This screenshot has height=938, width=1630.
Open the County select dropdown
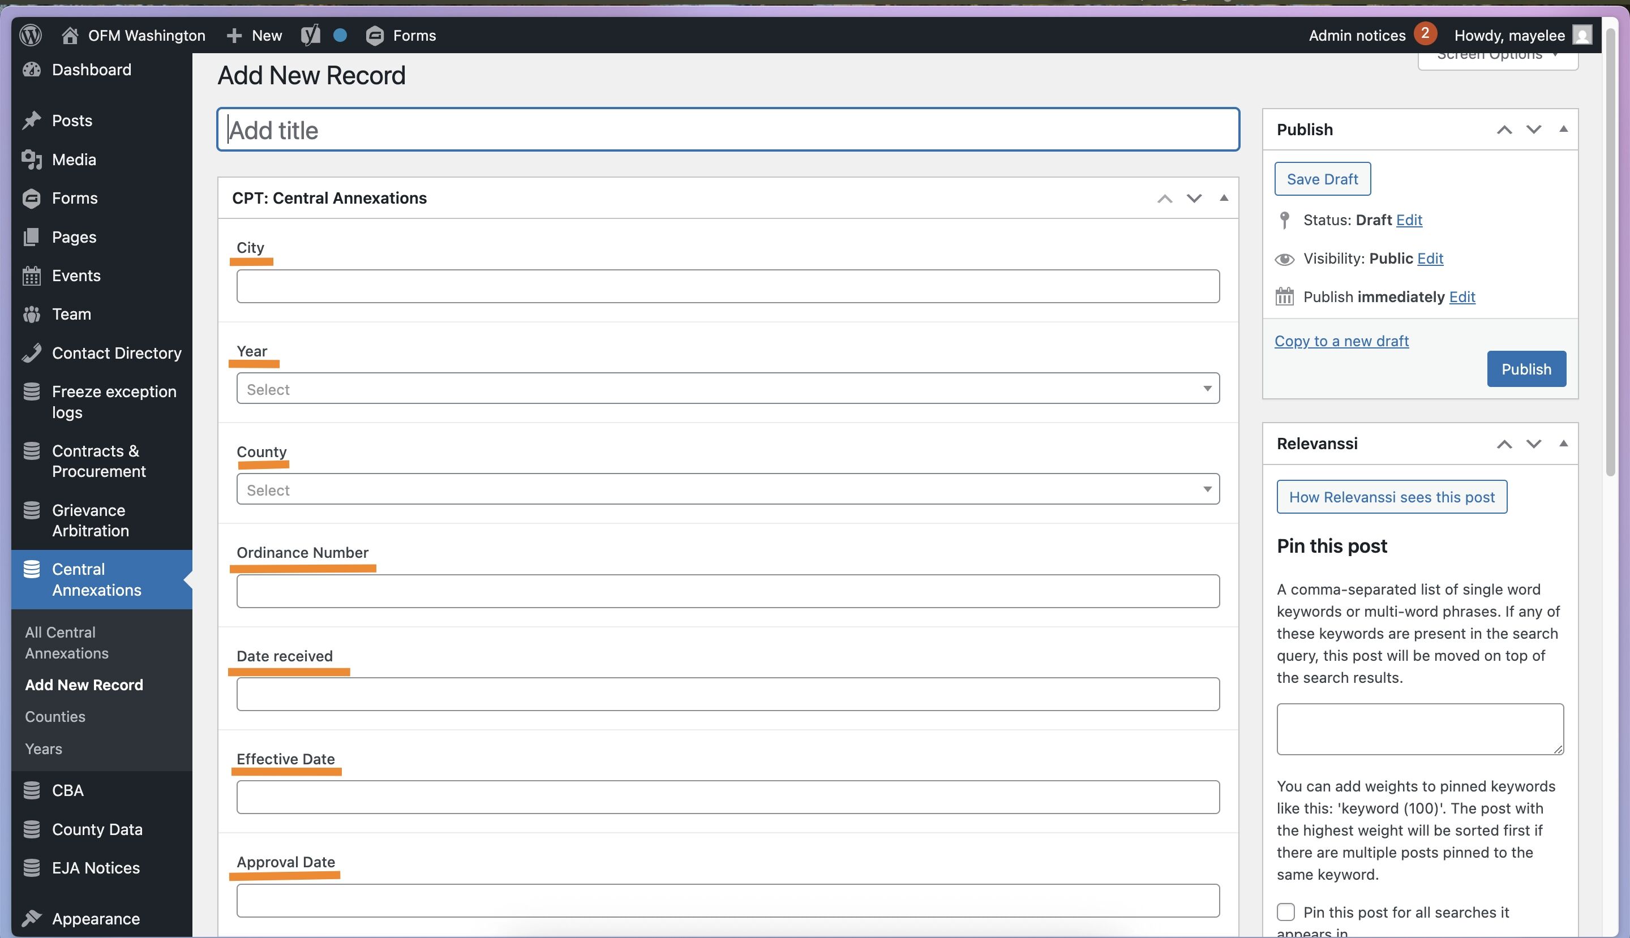click(728, 489)
